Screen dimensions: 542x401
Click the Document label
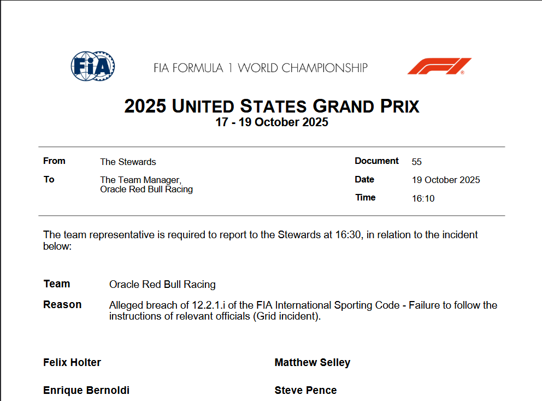(376, 161)
